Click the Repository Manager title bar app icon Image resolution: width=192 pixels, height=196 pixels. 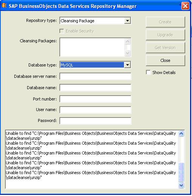pos(4,6)
